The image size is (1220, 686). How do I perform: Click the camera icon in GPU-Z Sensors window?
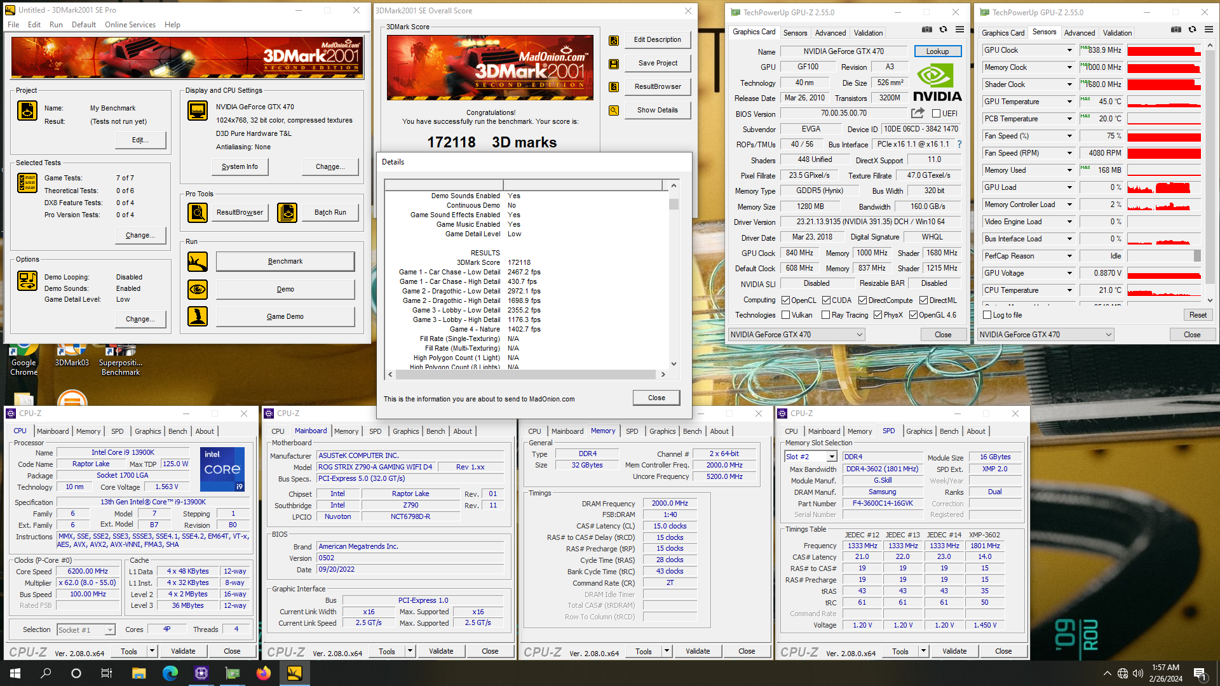point(1176,29)
